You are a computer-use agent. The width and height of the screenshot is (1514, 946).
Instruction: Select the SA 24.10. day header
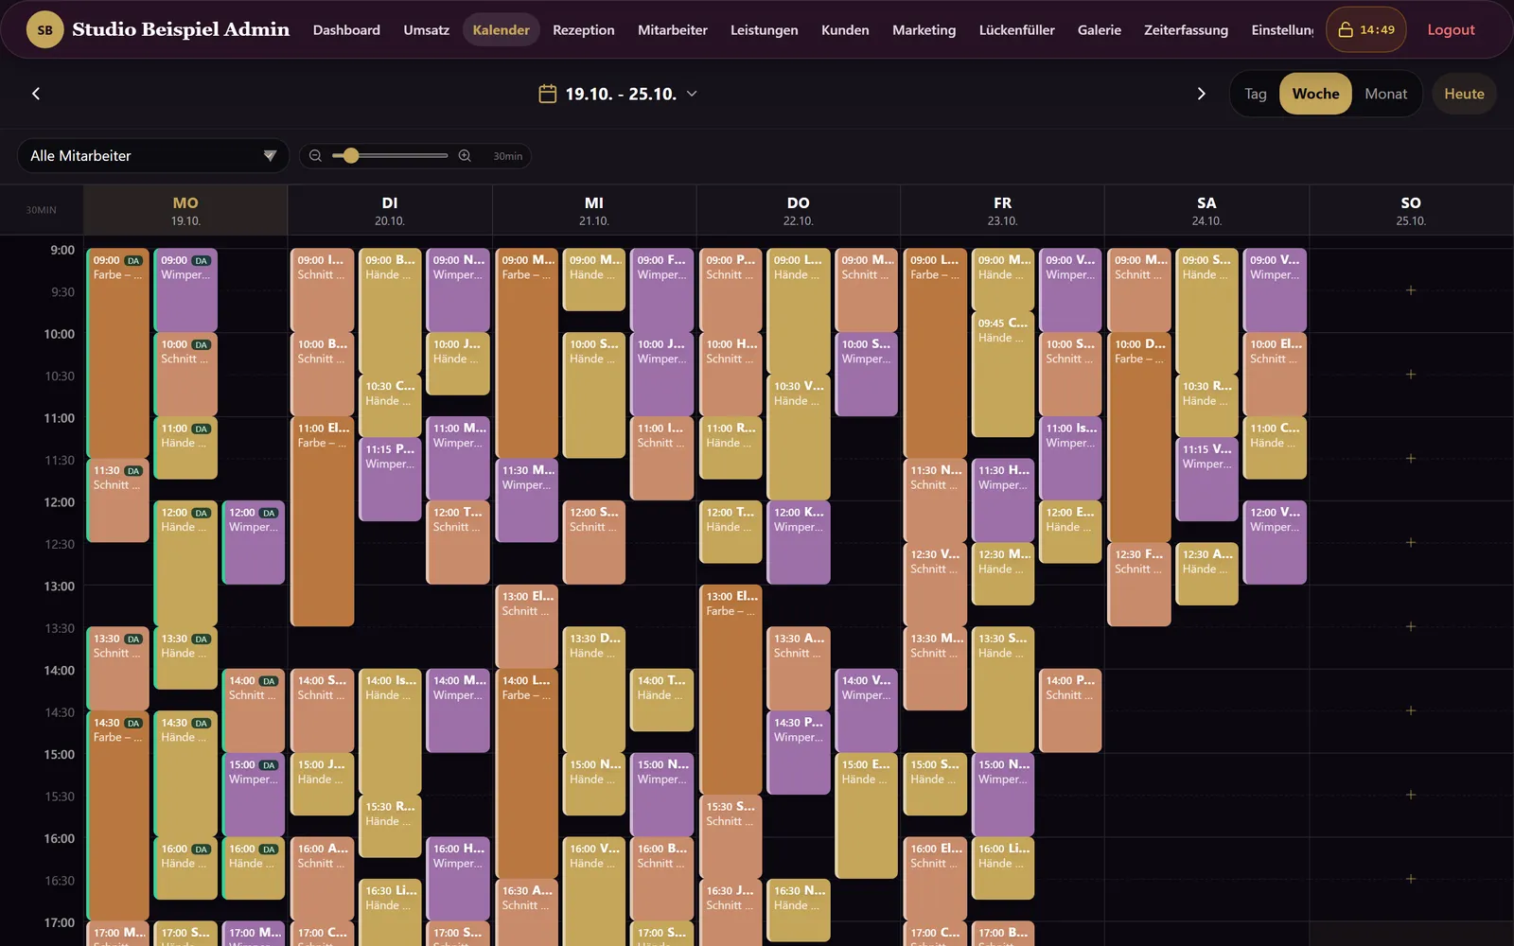click(x=1206, y=210)
